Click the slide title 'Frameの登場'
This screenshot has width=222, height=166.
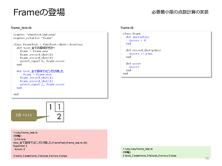click(39, 12)
